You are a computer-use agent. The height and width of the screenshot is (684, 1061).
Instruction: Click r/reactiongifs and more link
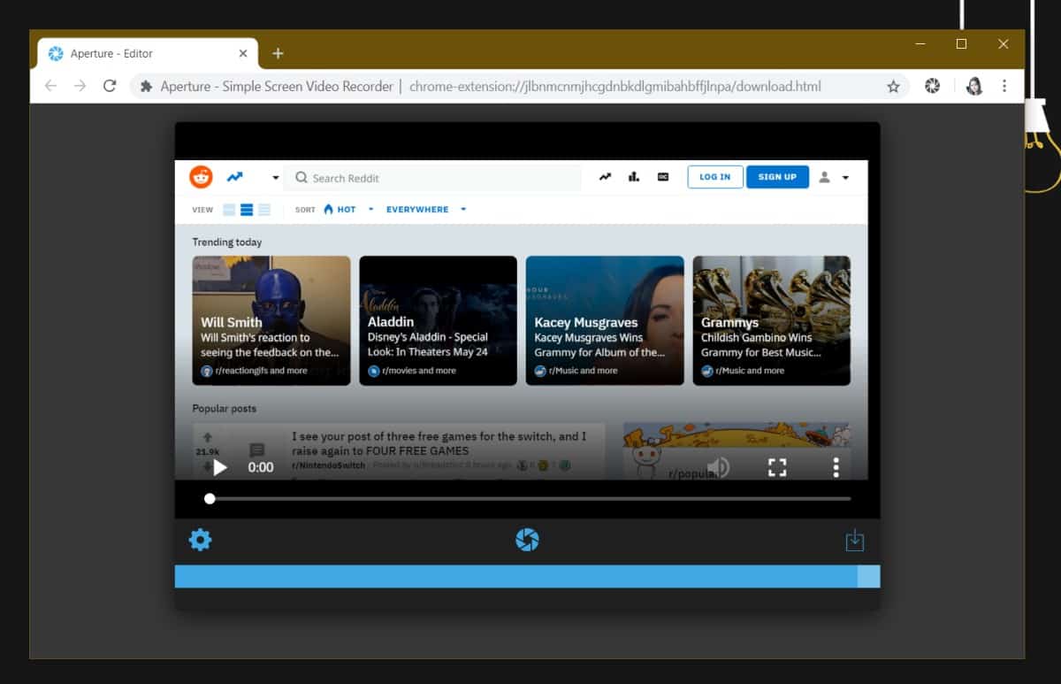click(x=260, y=371)
